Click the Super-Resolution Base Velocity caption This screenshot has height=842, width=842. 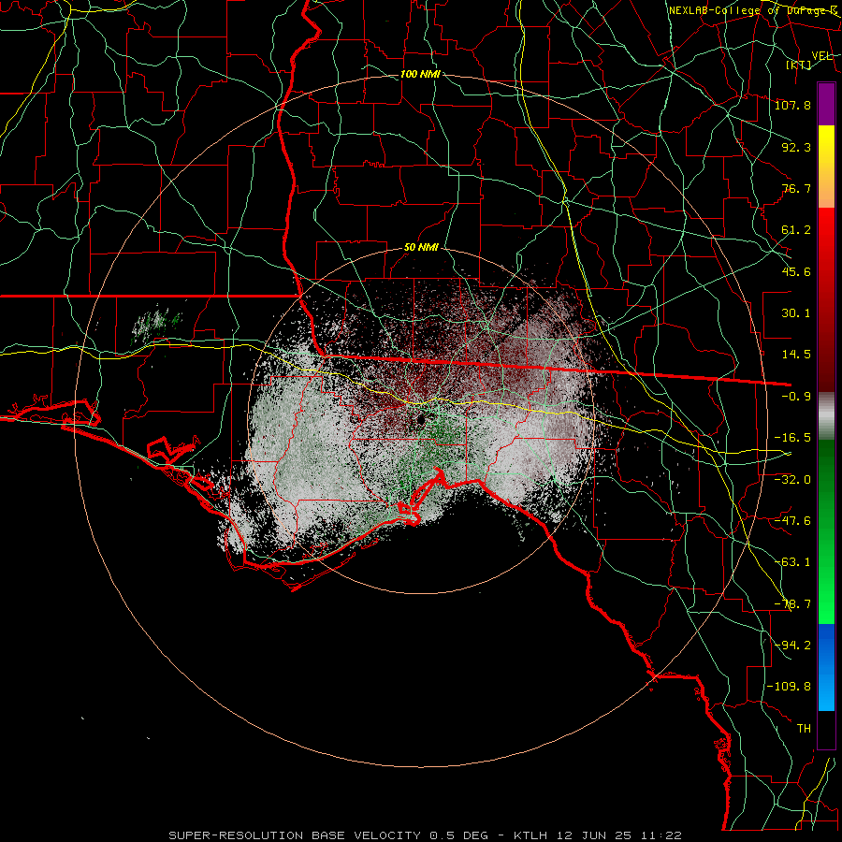click(426, 835)
